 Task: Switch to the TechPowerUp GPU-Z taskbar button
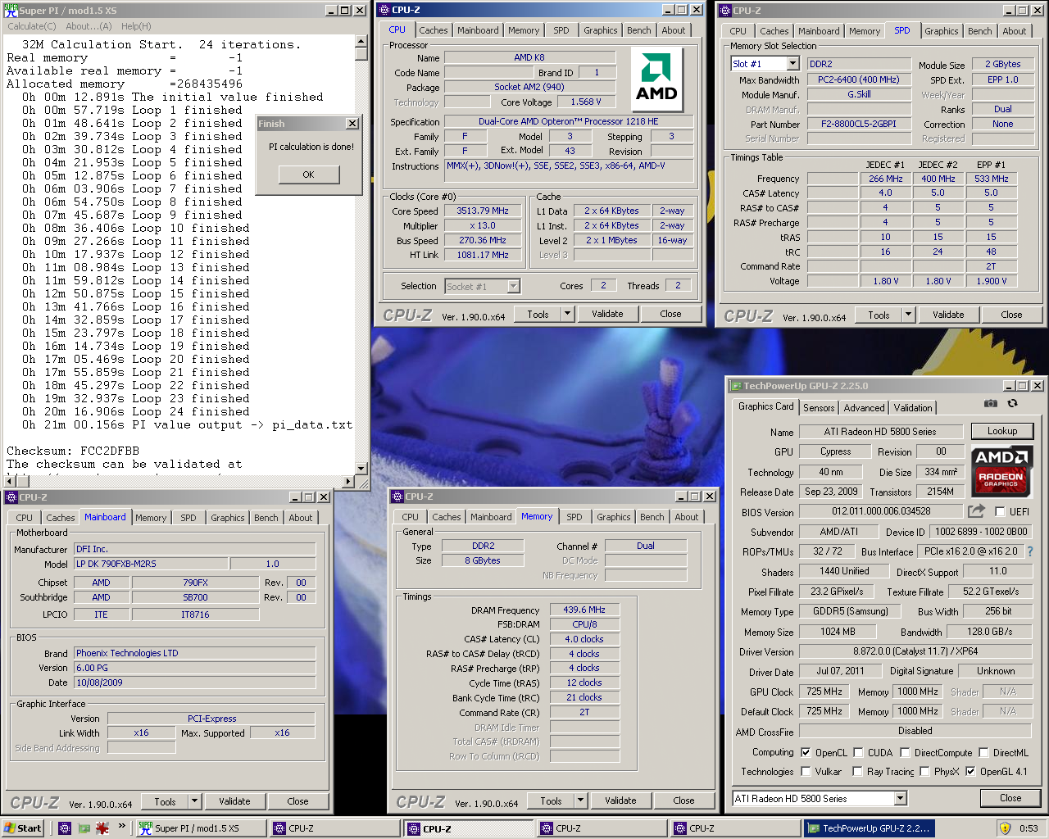point(871,828)
